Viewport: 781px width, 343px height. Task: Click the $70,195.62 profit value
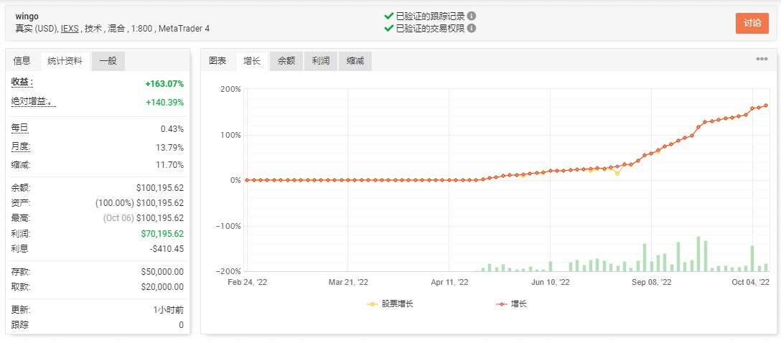click(x=162, y=233)
